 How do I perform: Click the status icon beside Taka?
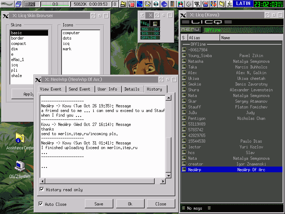tap(184, 67)
